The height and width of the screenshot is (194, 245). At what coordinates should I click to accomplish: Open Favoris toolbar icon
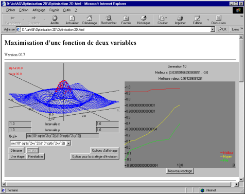pos(126,18)
